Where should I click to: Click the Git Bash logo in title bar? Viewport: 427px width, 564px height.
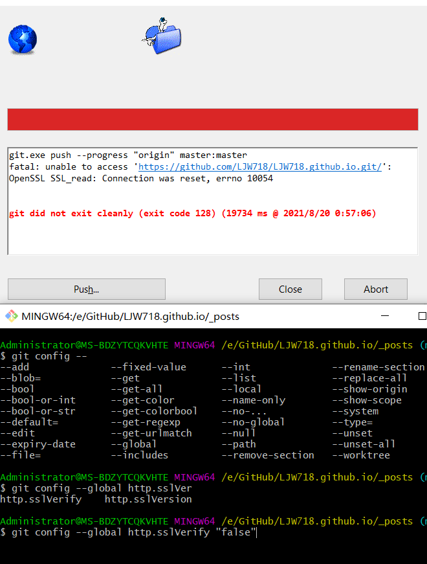[x=11, y=316]
